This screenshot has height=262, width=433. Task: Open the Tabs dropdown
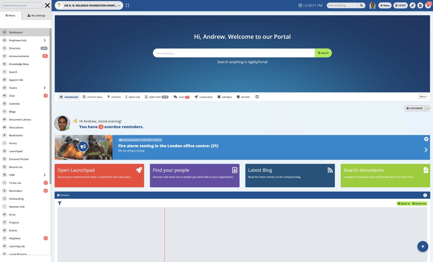pos(423,97)
